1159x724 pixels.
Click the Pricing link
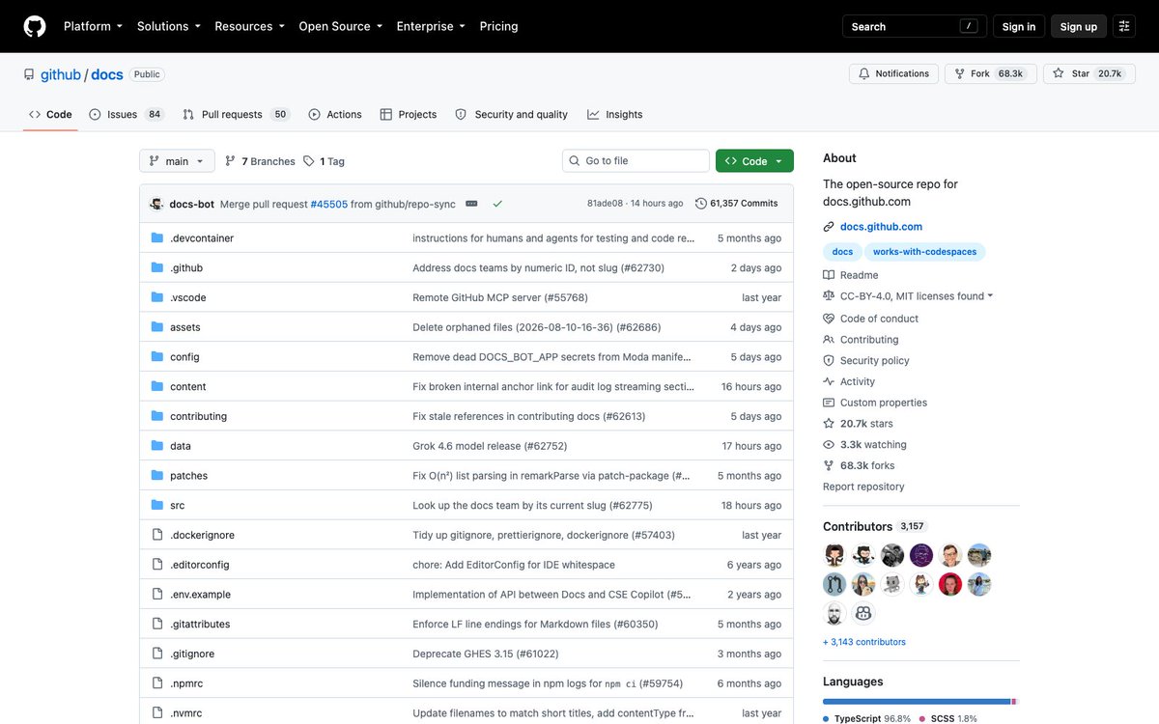(498, 26)
